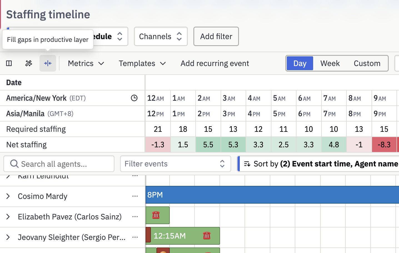Click the 5.5 net staffing cell
The width and height of the screenshot is (399, 253).
click(x=208, y=145)
